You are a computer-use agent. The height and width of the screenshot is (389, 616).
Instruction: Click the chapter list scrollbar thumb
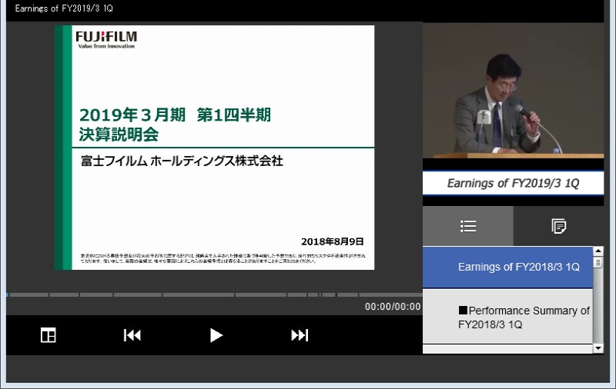click(x=598, y=262)
